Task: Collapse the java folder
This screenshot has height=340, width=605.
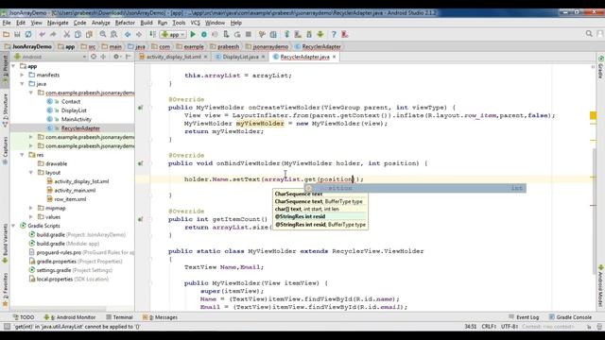Action: click(x=23, y=84)
